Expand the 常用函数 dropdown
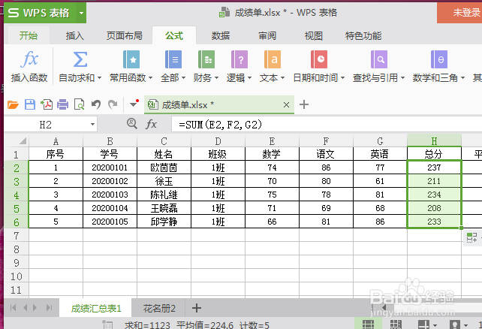Image resolution: width=482 pixels, height=329 pixels. (150, 78)
